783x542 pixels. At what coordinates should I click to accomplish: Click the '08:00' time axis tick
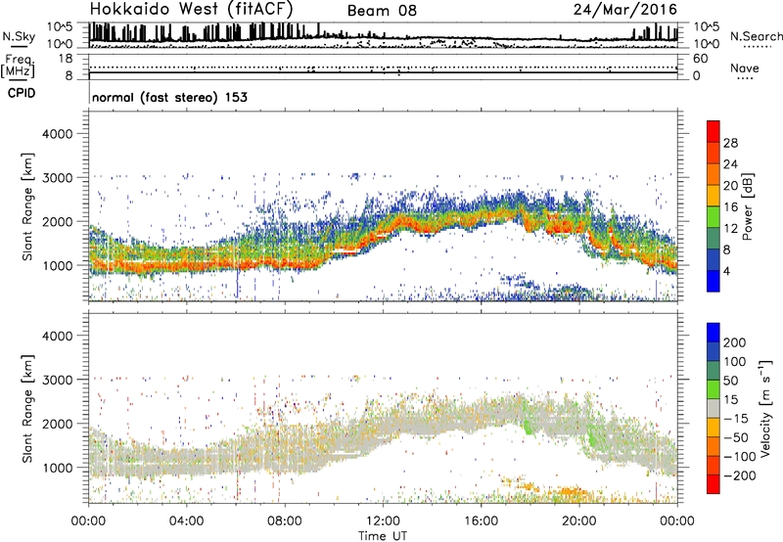pyautogui.click(x=285, y=521)
